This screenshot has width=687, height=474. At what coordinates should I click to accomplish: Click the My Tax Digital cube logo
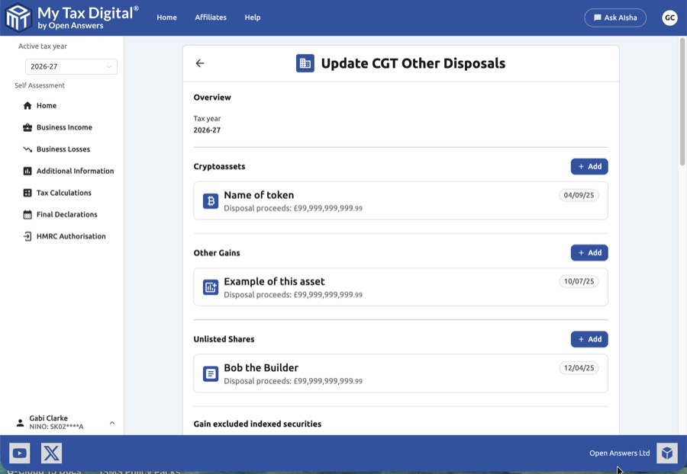coord(17,17)
